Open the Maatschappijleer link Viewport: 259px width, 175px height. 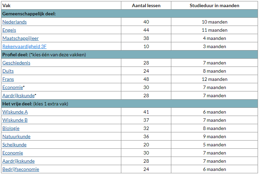click(x=21, y=38)
